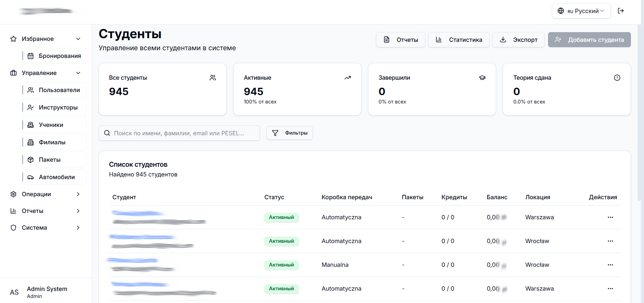Select the Филиалы branches icon

31,142
